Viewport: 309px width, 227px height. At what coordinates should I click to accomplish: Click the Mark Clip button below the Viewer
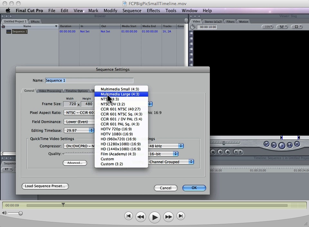213,152
